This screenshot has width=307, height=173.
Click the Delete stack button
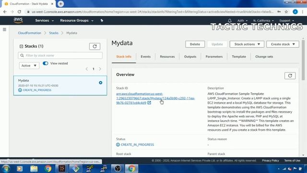[195, 44]
